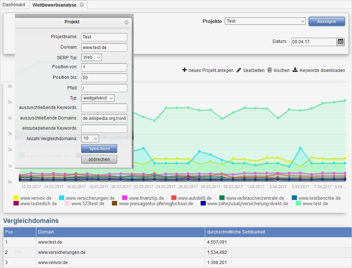Open the SERP Typ dropdown set to Web
Screen dimensions: 352x268
[92, 57]
